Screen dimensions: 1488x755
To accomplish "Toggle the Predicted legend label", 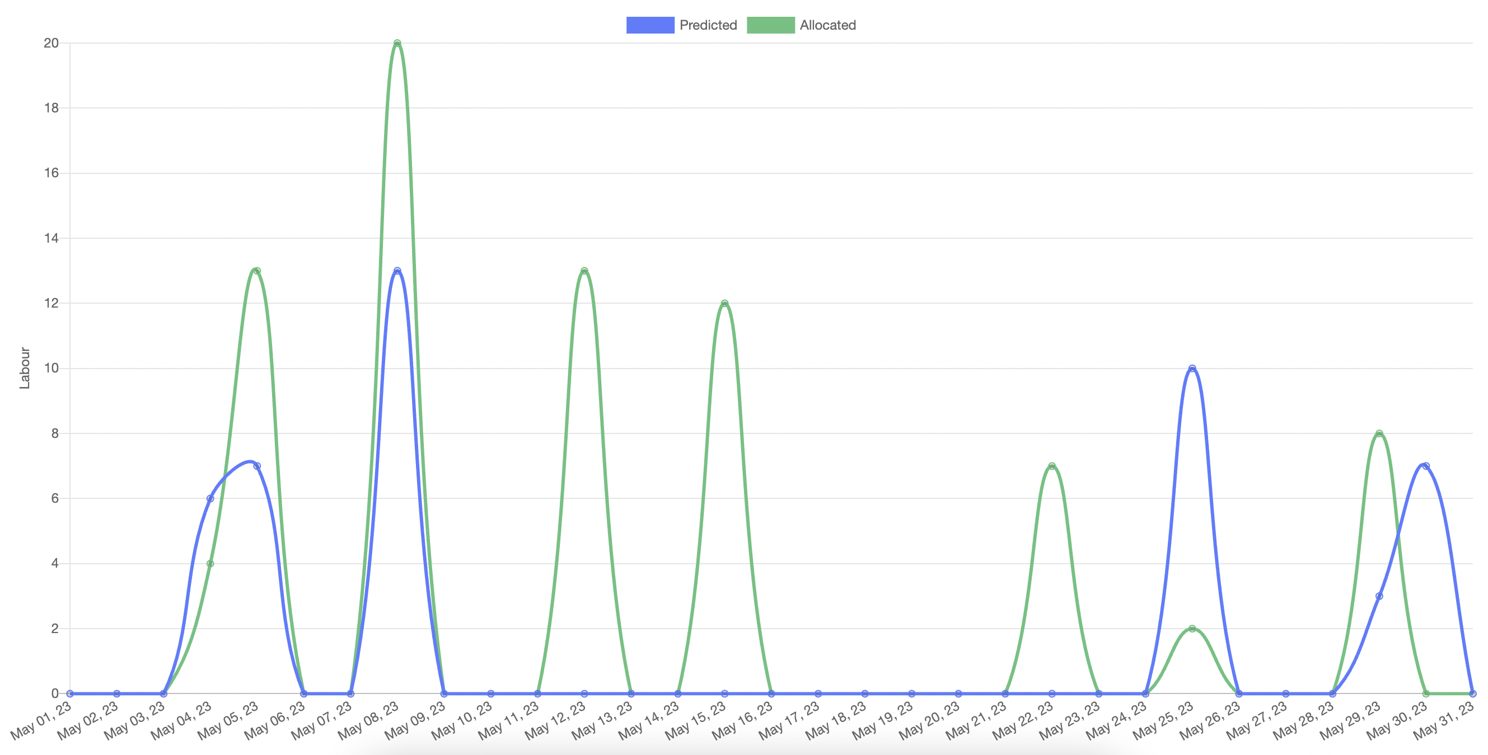I will (708, 25).
